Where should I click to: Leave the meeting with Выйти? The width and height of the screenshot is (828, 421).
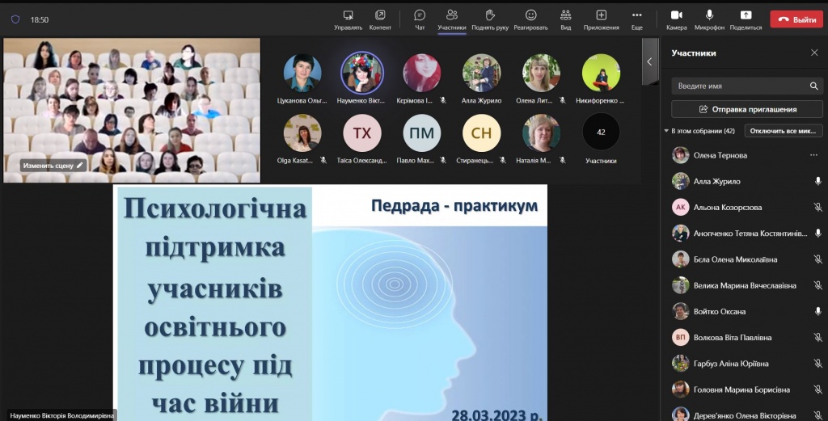[796, 19]
